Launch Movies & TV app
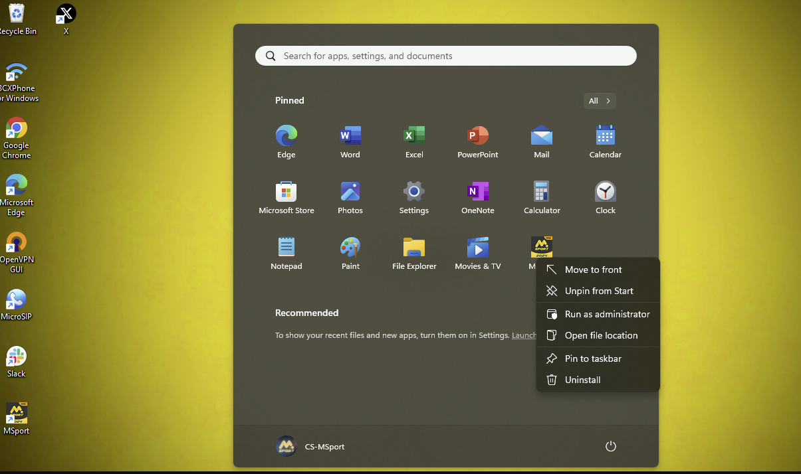 click(477, 253)
